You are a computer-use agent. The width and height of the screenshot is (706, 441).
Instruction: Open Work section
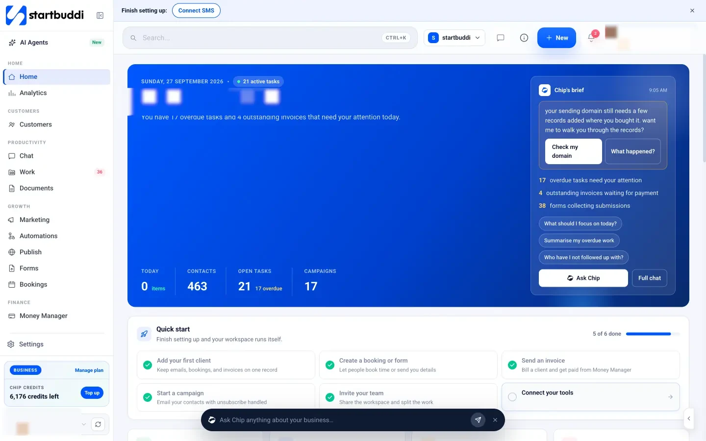tap(56, 172)
